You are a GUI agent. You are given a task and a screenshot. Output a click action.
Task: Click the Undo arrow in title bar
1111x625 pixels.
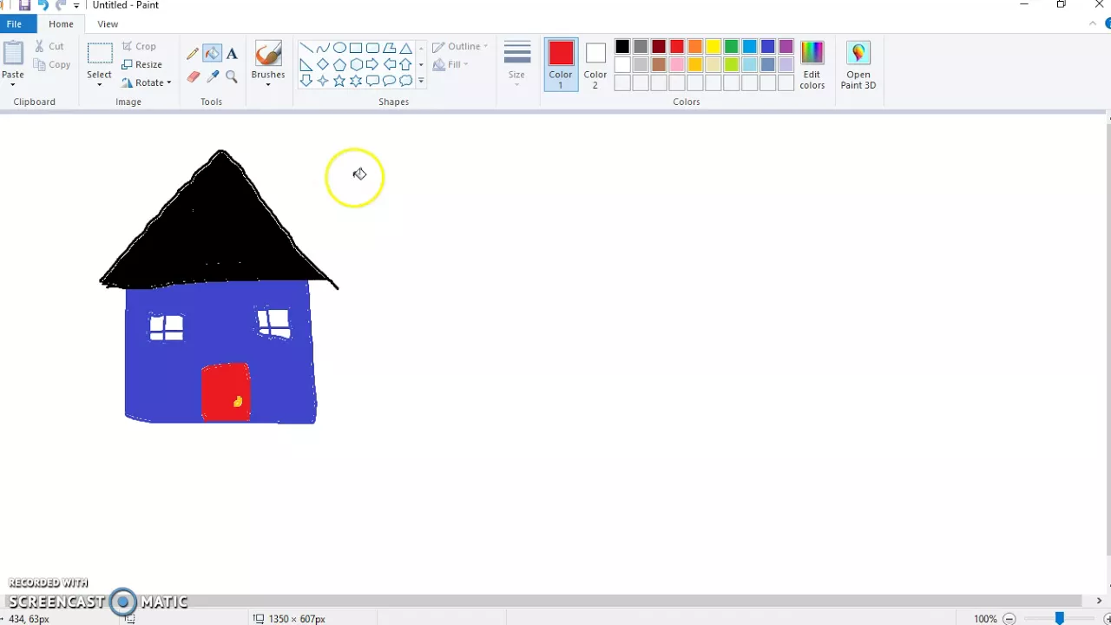(x=43, y=5)
